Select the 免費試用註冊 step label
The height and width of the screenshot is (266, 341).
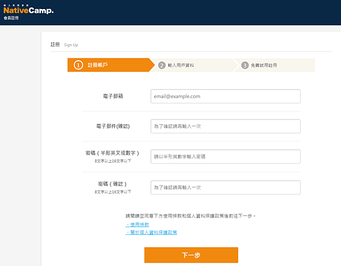264,65
